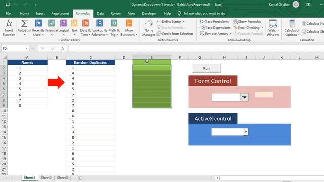
Task: Switch to the Review tab
Action: tap(116, 14)
